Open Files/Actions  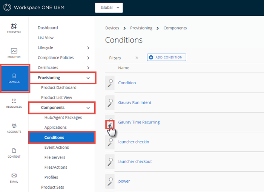coord(56,167)
